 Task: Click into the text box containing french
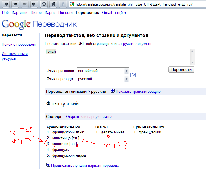117,57
